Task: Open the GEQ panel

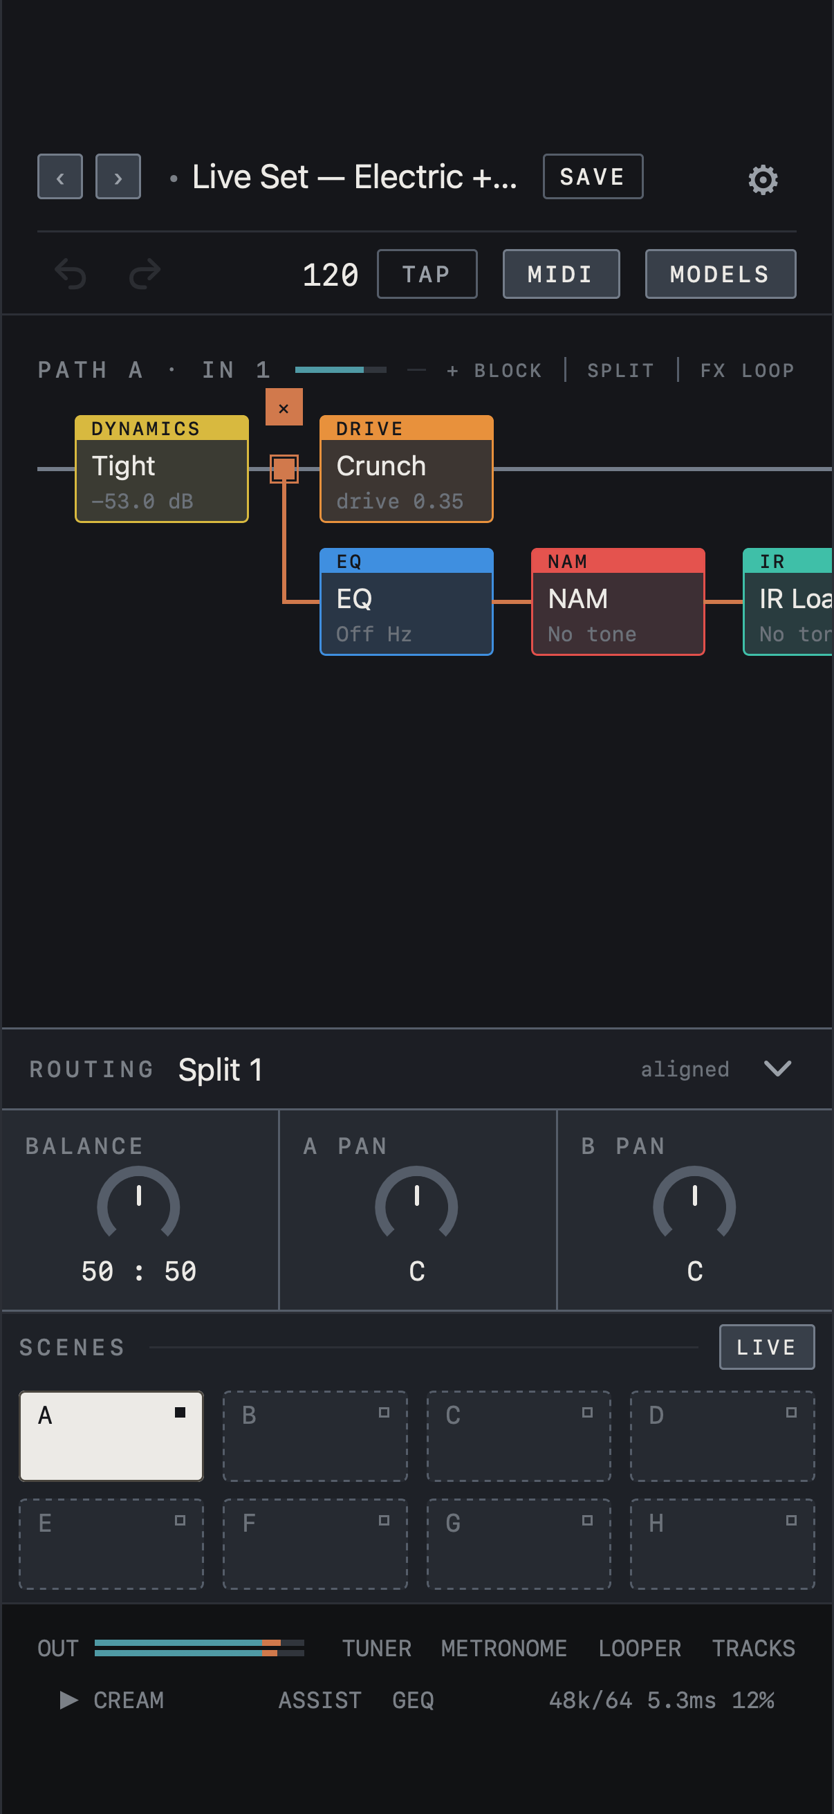Action: coord(413,1701)
